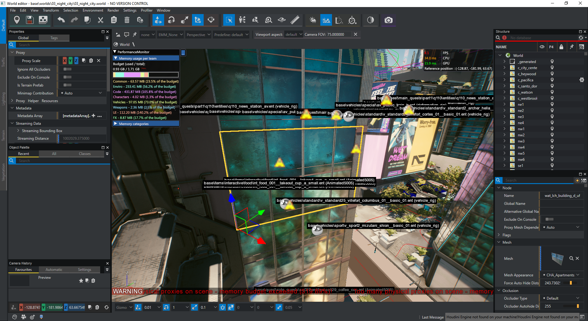Viewport: 588px width, 321px height.
Task: Open the Environment menu
Action: click(93, 10)
